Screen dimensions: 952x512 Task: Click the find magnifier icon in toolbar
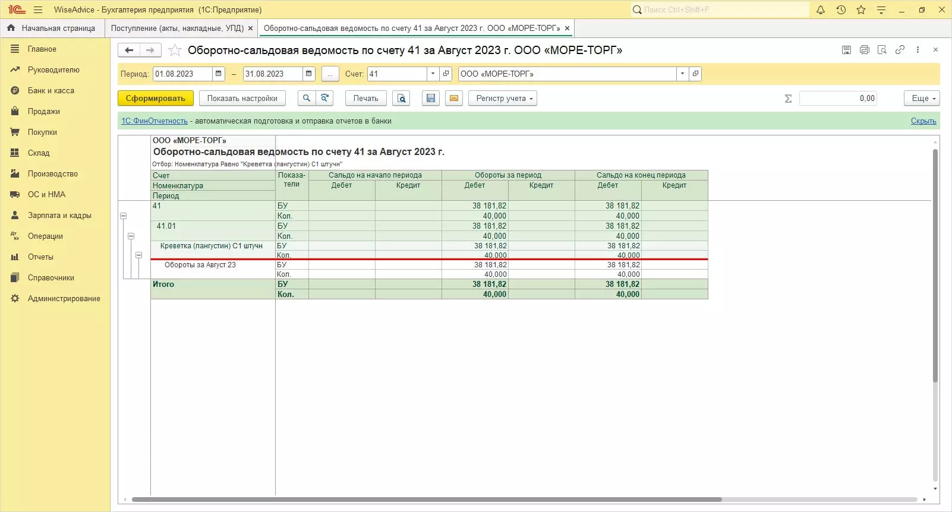coord(306,99)
